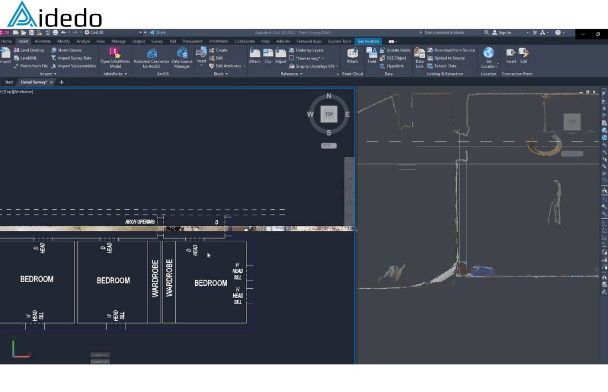Click Update Fields

(x=395, y=50)
